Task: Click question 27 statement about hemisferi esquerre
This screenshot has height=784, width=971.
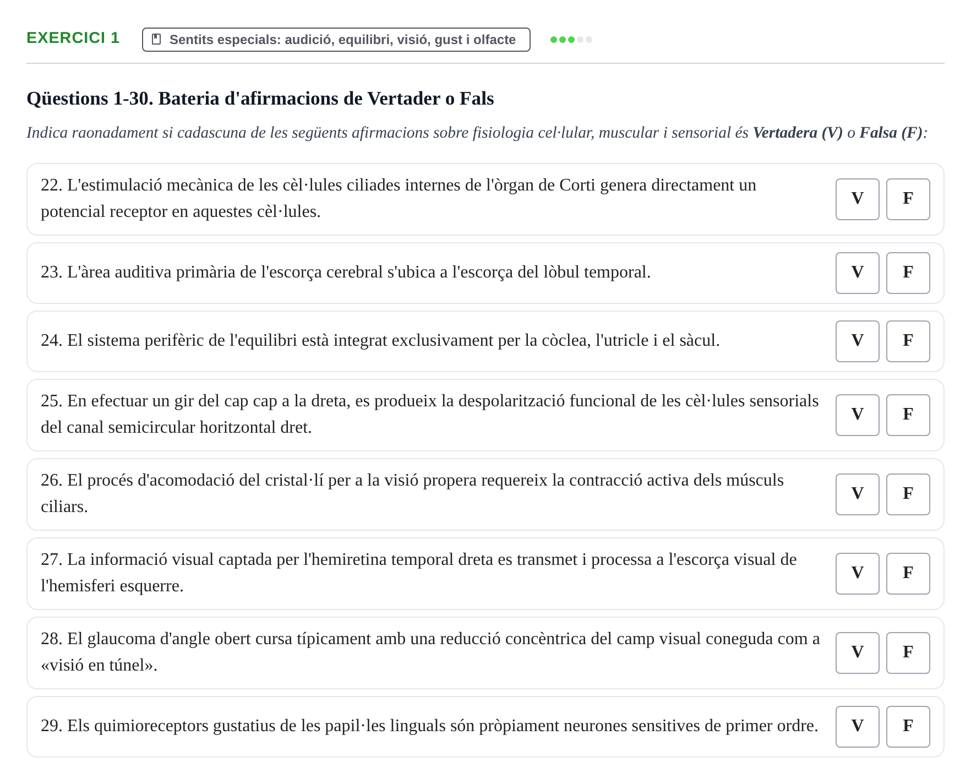Action: (419, 573)
